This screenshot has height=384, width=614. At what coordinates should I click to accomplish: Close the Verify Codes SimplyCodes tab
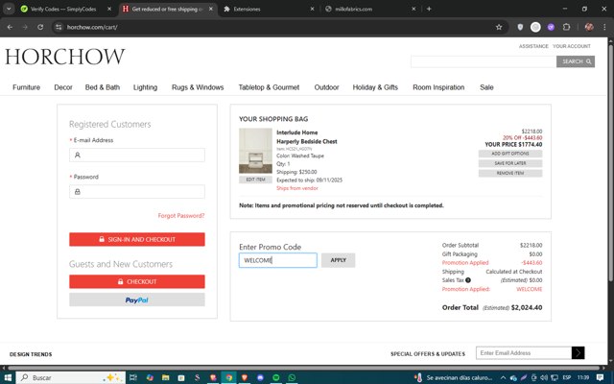[x=109, y=9]
